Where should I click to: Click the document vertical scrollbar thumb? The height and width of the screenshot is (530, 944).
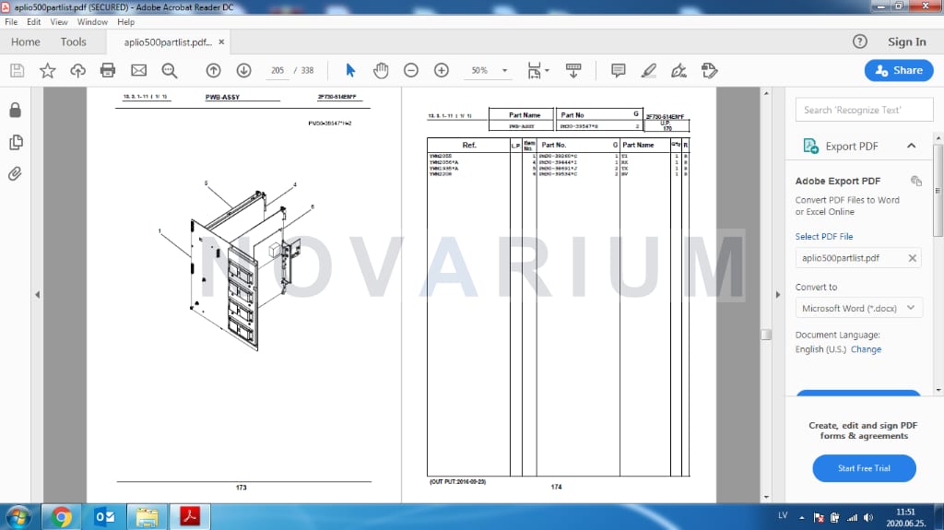pos(766,335)
